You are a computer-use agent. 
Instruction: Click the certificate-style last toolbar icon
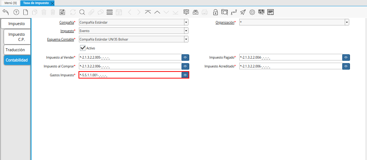(271, 12)
